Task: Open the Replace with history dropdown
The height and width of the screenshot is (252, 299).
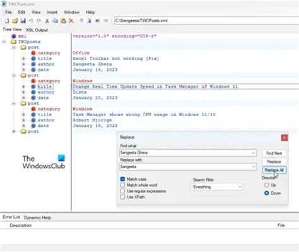Action: (x=254, y=167)
